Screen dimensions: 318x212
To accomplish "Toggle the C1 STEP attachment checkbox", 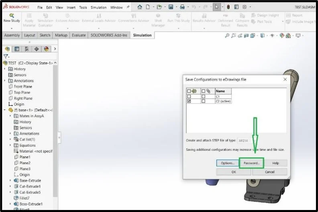I will 204,97.
